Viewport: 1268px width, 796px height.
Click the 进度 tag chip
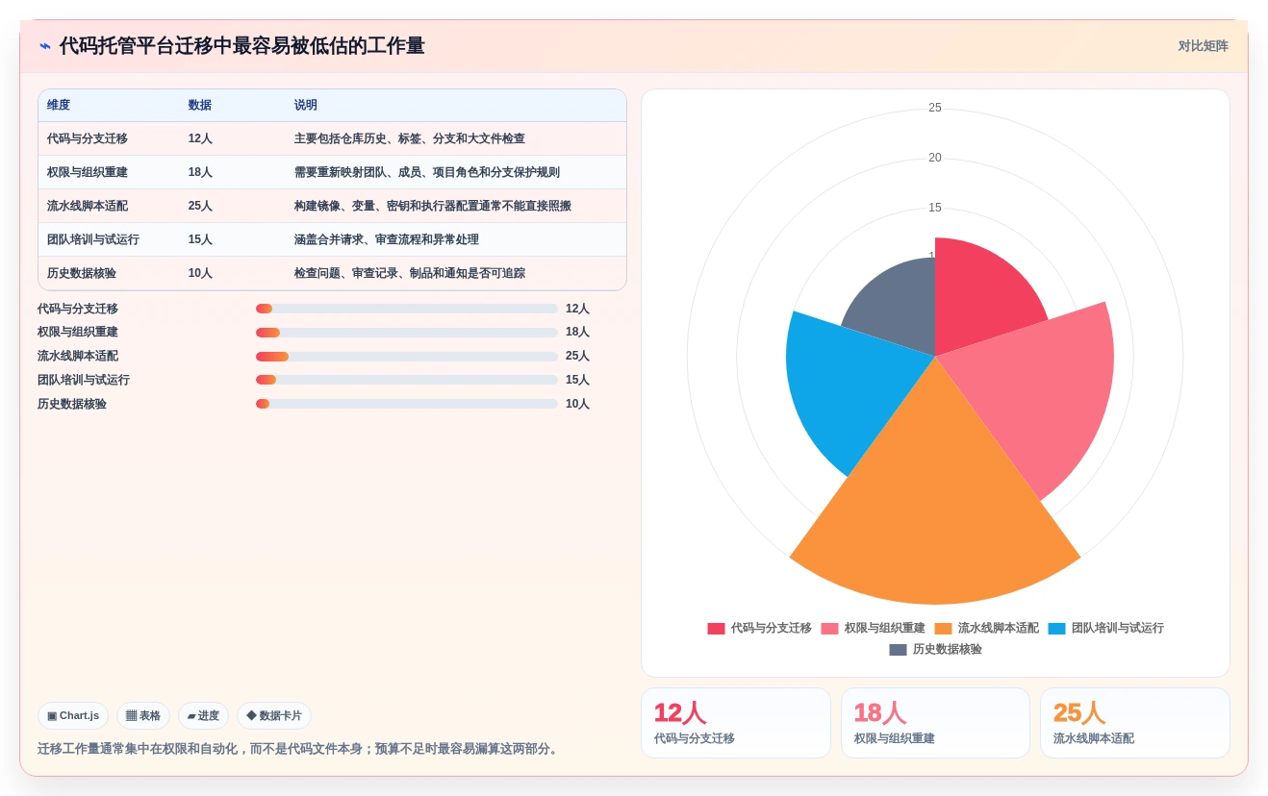pos(203,716)
